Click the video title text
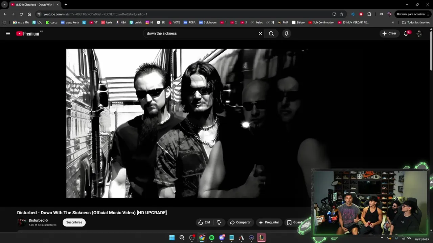The width and height of the screenshot is (433, 243). [x=92, y=213]
